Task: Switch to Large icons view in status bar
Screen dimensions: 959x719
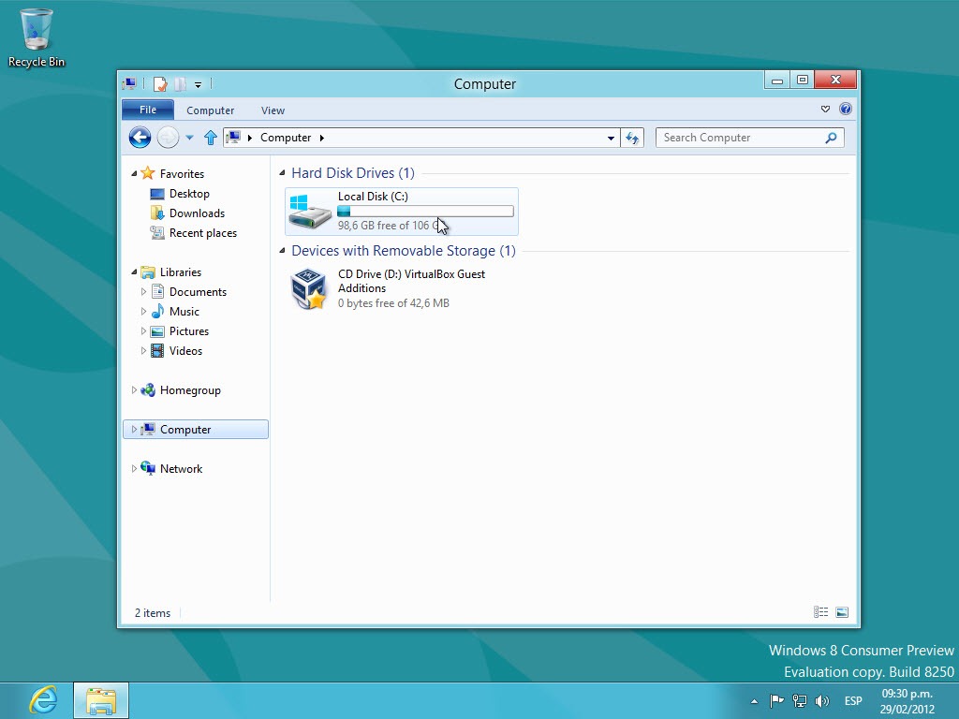Action: 842,612
